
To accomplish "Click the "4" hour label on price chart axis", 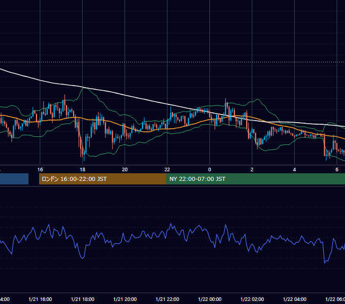I will [x=294, y=170].
